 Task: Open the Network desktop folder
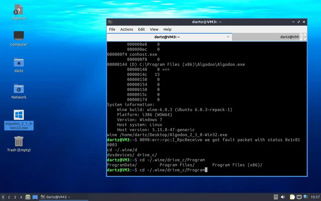pyautogui.click(x=19, y=91)
